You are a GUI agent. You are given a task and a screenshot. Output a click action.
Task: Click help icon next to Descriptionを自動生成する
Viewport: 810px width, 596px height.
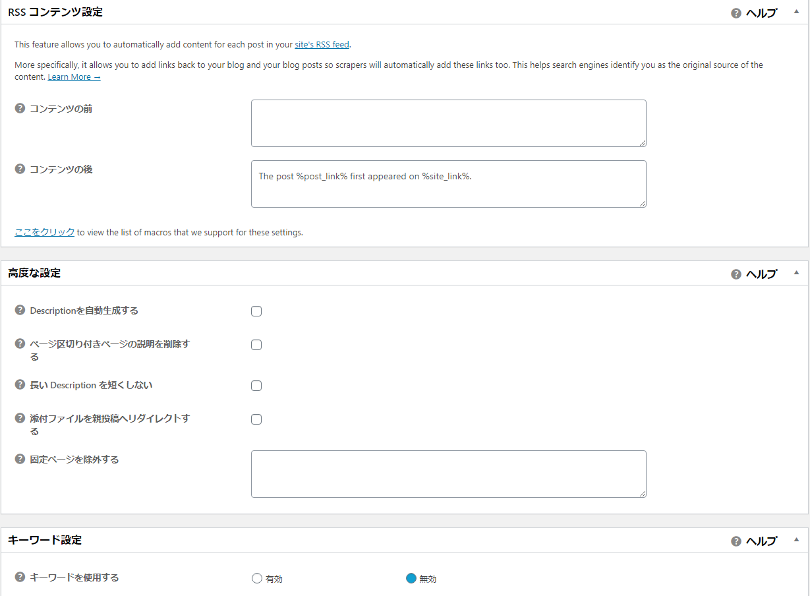pos(20,311)
